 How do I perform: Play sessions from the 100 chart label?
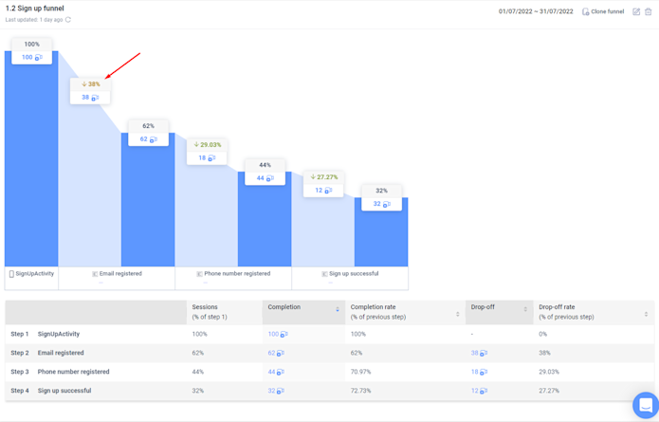pyautogui.click(x=38, y=58)
